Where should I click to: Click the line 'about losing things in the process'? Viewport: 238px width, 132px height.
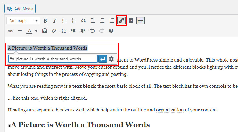(68, 74)
